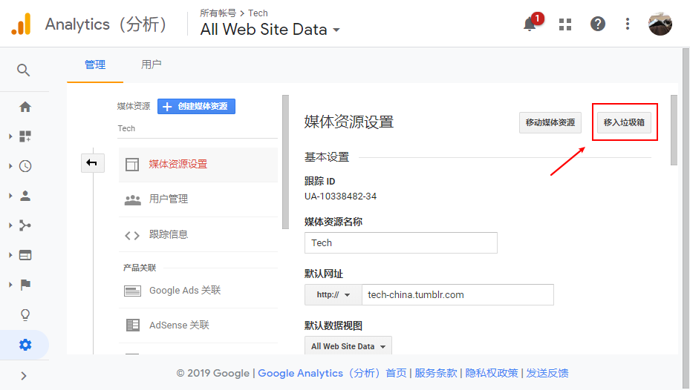Image resolution: width=690 pixels, height=390 pixels.
Task: Expand the sidebar with the chevron
Action: [24, 376]
